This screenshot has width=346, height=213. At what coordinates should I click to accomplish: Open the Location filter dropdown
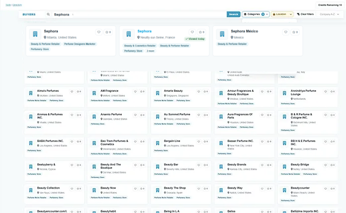pos(282,14)
